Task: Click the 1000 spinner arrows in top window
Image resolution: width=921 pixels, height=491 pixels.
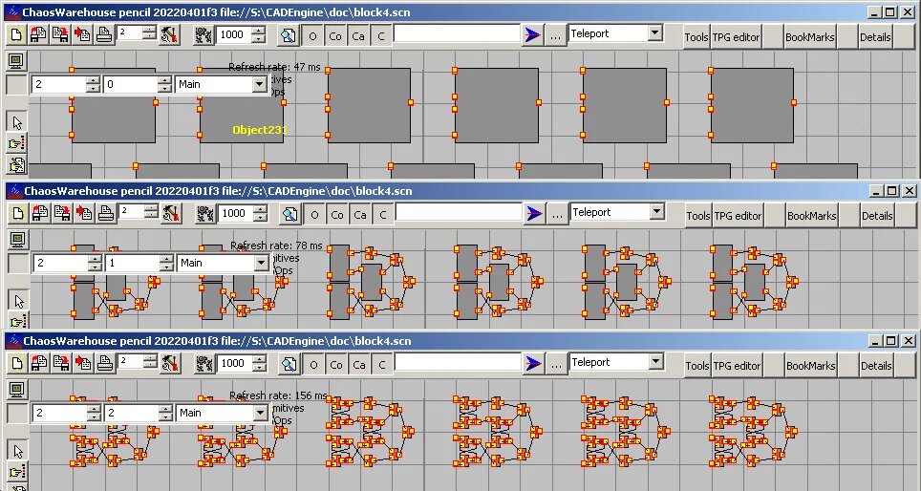Action: 258,34
